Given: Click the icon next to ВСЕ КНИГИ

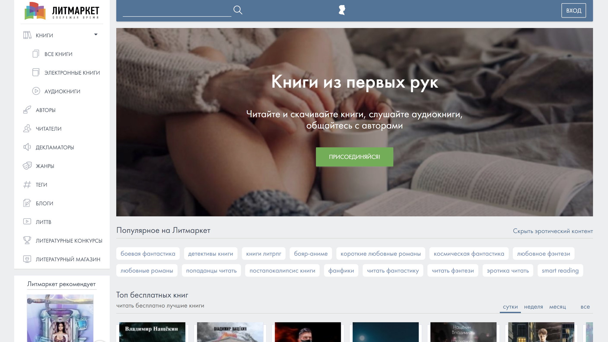Looking at the screenshot, I should [x=36, y=54].
